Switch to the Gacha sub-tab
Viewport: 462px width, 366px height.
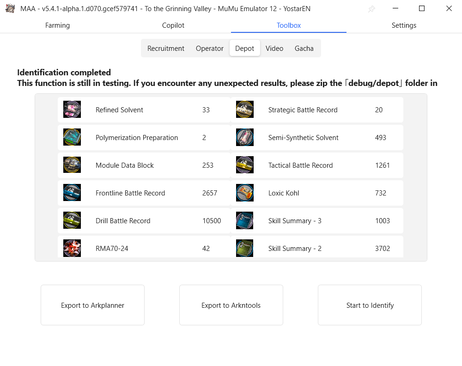pos(304,49)
